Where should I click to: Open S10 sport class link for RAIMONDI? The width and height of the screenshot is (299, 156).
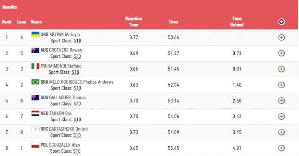[75, 72]
